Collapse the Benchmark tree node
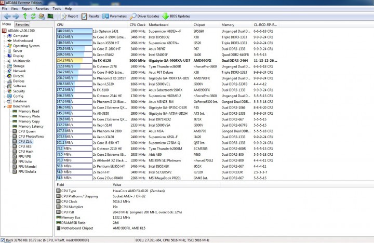Image resolution: width=374 pixels, height=243 pixels. pos(4,106)
